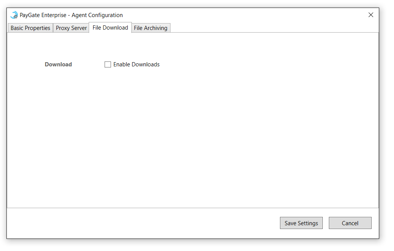The height and width of the screenshot is (251, 394).
Task: Close the Agent Configuration window
Action: [x=371, y=15]
